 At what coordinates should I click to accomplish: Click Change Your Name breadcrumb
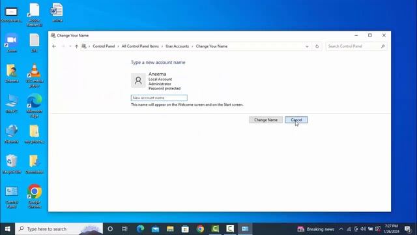tap(212, 46)
